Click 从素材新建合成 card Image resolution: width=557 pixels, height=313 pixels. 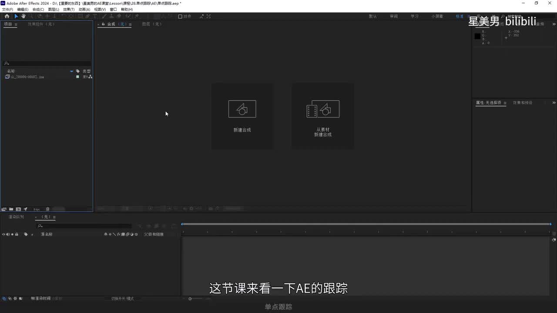point(323,116)
